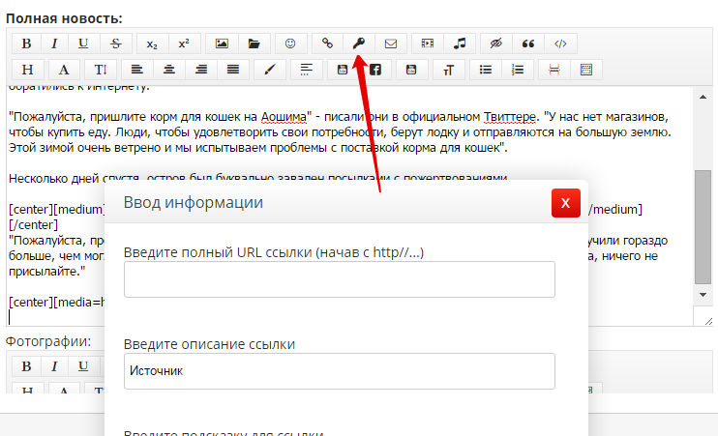Click the key-shaped protected link icon

359,44
